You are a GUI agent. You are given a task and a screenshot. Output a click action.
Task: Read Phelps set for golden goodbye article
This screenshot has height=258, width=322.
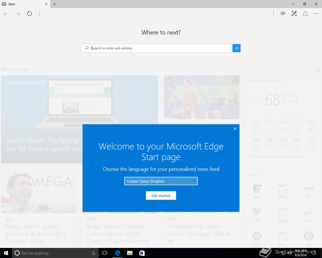click(x=35, y=234)
